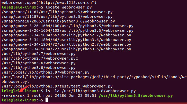
Task: Click the /usr/lib/python2.7/webbrowser.pyc line
Action: [39, 59]
